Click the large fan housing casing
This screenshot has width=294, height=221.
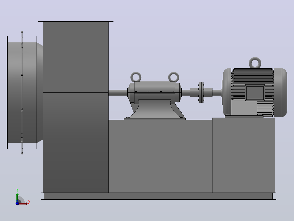76,107
